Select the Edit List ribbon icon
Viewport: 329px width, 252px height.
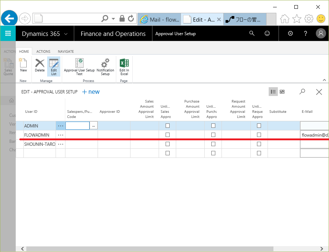coord(54,64)
